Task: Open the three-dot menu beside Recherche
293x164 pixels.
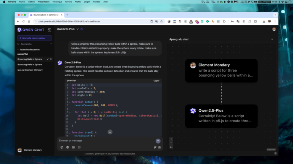Action: click(x=51, y=44)
